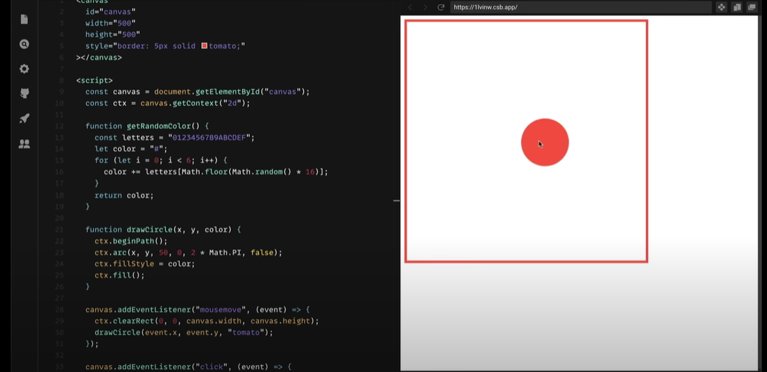Click the preview URL address field
Viewport: 767px width, 372px height.
(x=581, y=7)
